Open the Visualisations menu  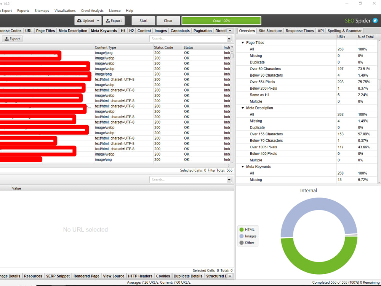(x=65, y=11)
